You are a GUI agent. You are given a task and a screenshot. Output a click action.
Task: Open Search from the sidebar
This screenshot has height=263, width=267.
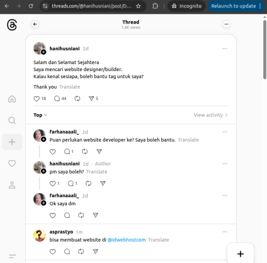pos(12,120)
